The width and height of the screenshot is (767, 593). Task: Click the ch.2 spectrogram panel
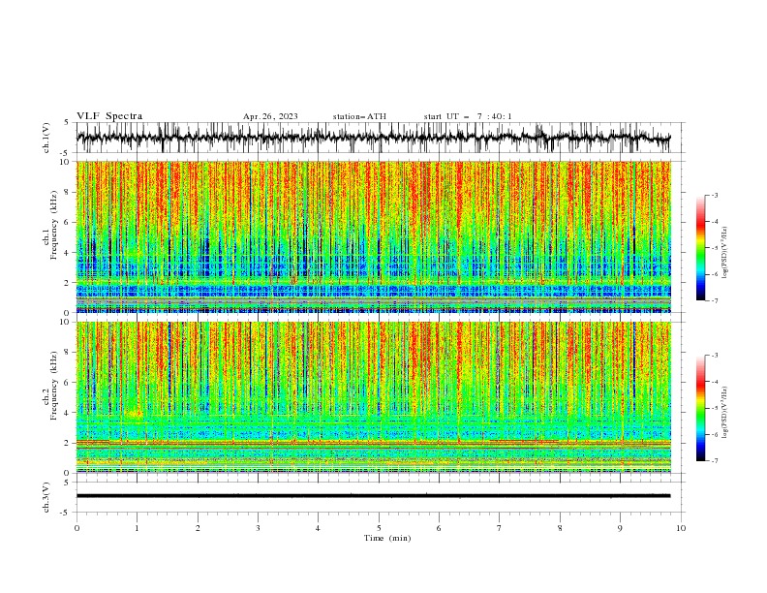373,397
